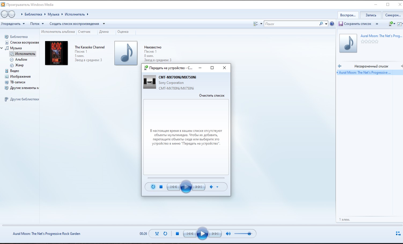This screenshot has height=244, width=403.
Task: Switch to Now Playing mode icon
Action: click(x=398, y=234)
